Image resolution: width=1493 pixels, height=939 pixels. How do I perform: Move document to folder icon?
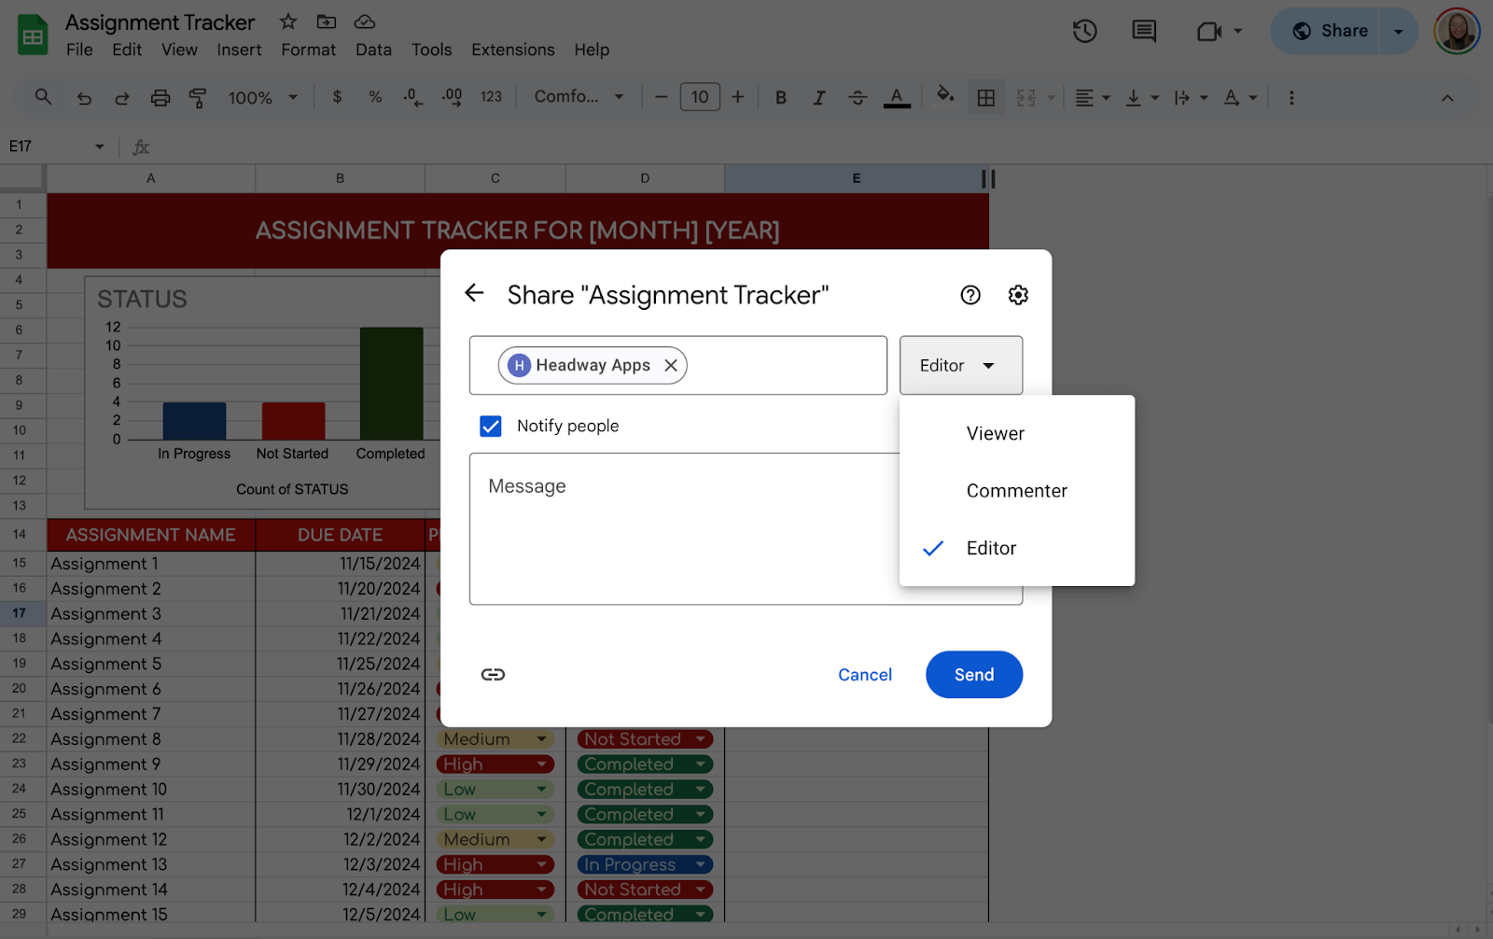[327, 21]
